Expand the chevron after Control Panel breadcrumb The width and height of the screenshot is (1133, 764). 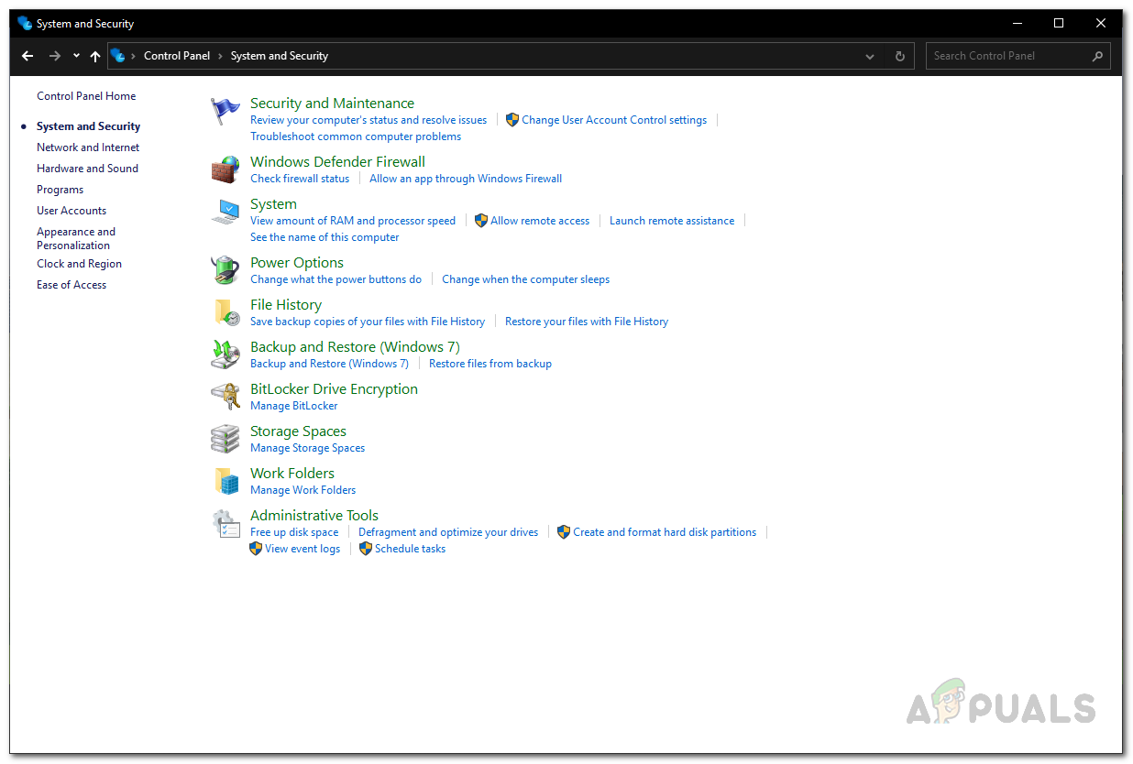point(221,56)
